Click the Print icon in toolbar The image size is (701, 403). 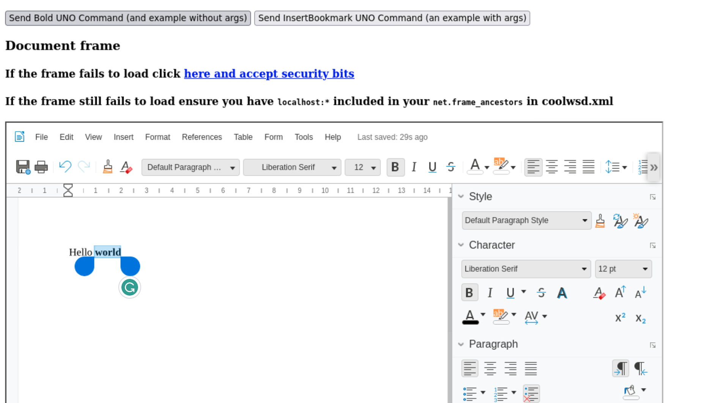coord(41,167)
